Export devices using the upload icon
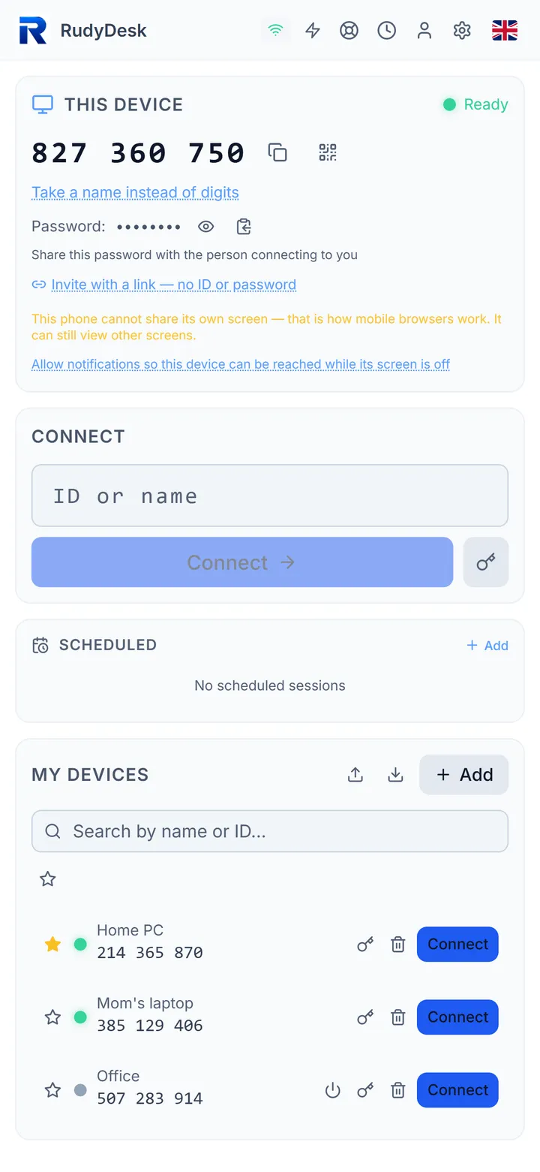The height and width of the screenshot is (1172, 540). pos(355,775)
